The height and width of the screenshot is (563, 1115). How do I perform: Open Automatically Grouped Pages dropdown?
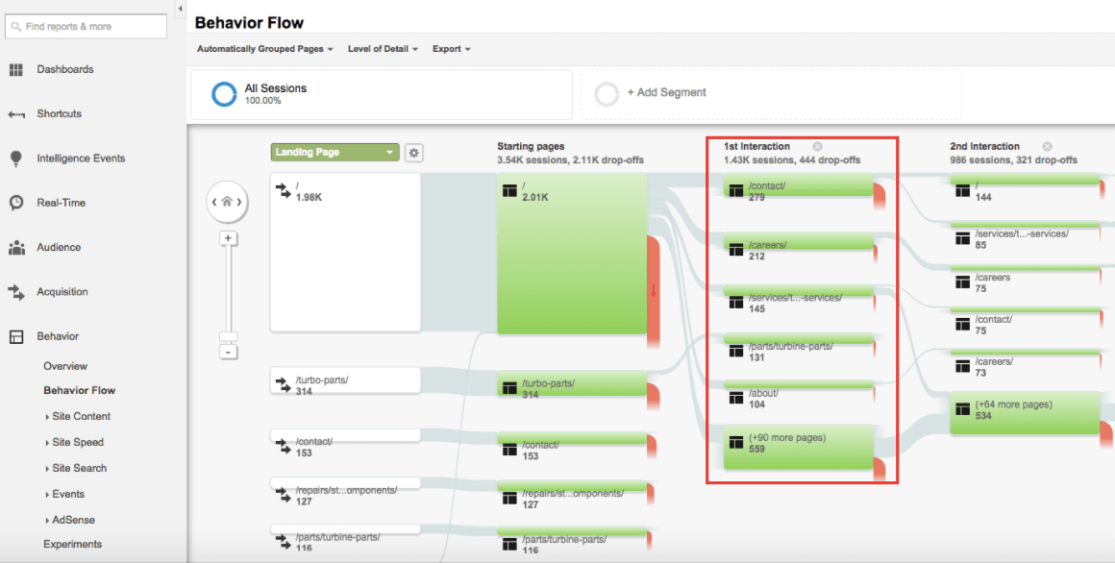point(264,49)
